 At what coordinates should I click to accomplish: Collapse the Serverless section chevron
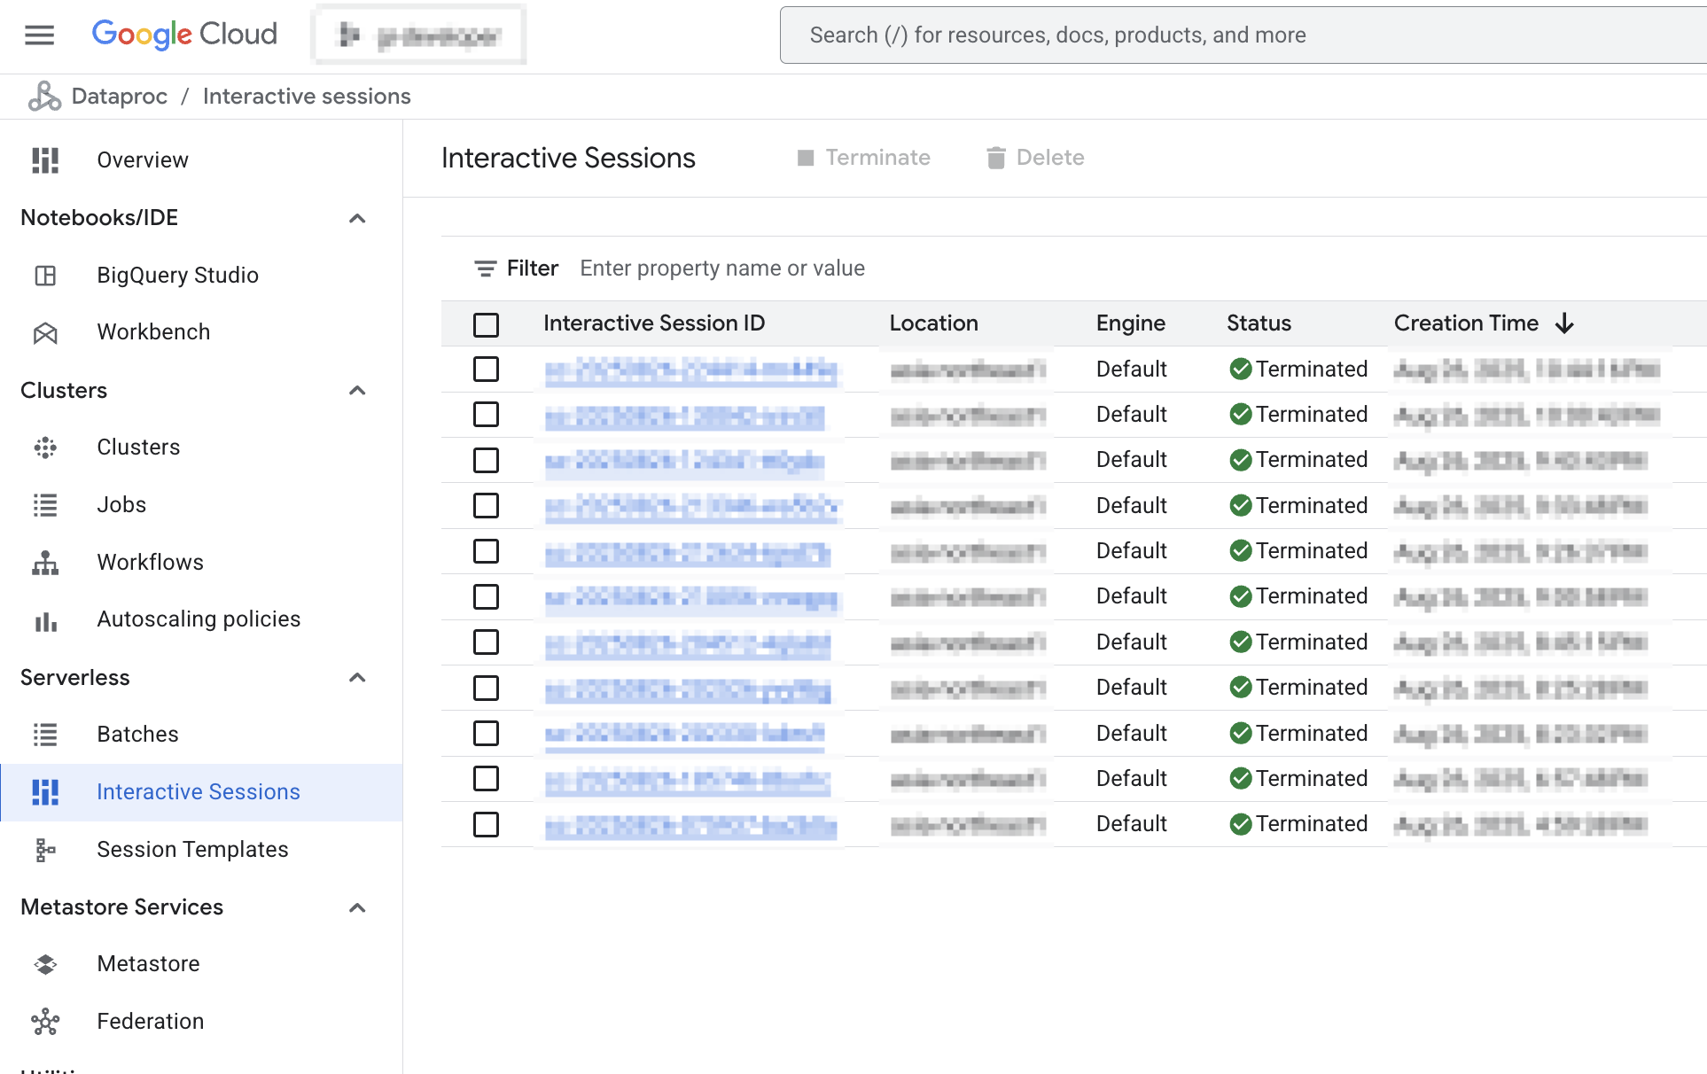(x=357, y=678)
